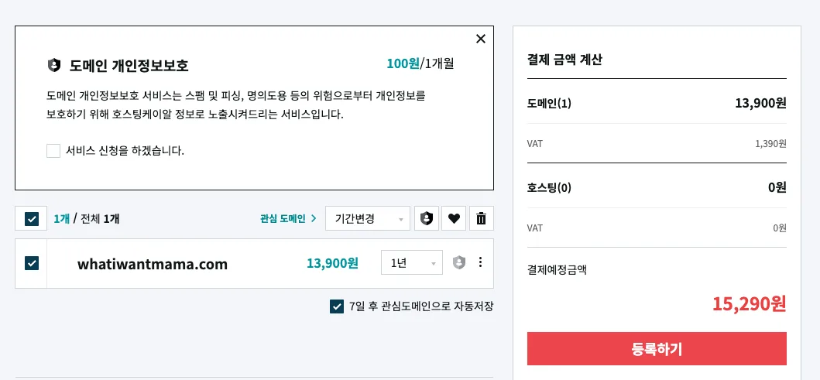The image size is (820, 380).
Task: Click the gray shield icon in whatiwantmama.com row
Action: pos(458,262)
